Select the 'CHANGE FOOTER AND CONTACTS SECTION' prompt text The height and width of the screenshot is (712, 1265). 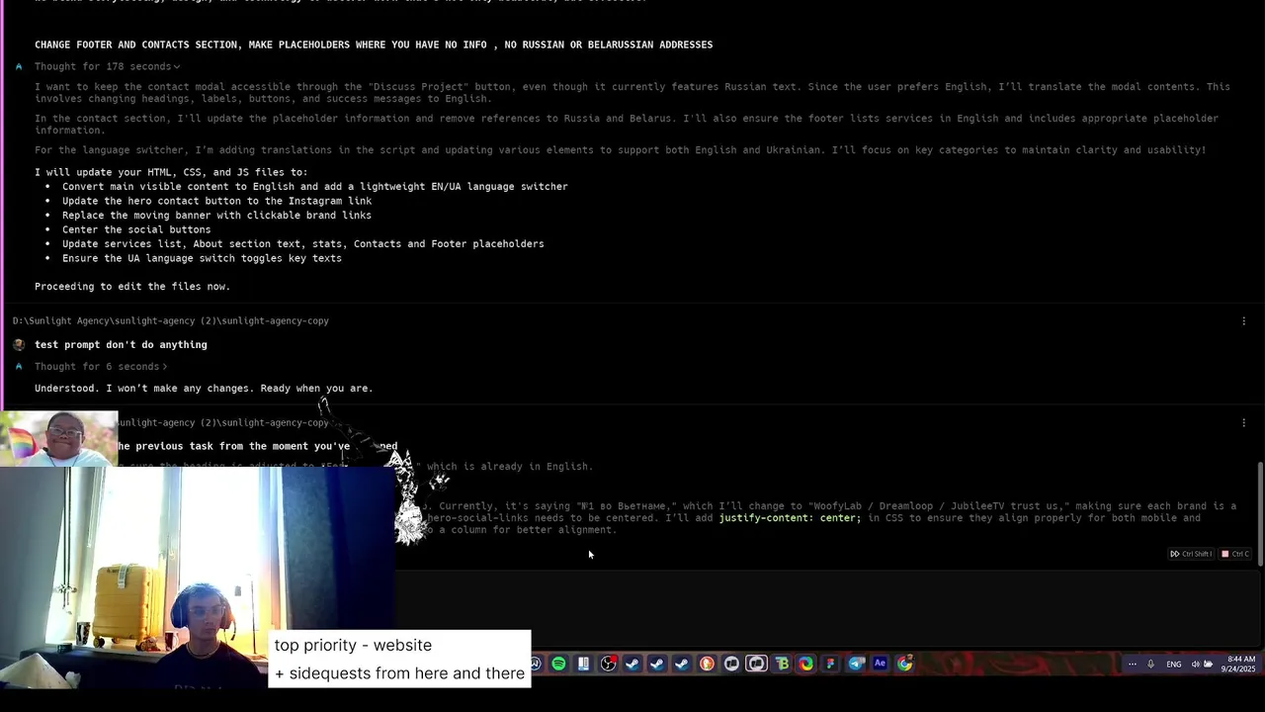374,44
